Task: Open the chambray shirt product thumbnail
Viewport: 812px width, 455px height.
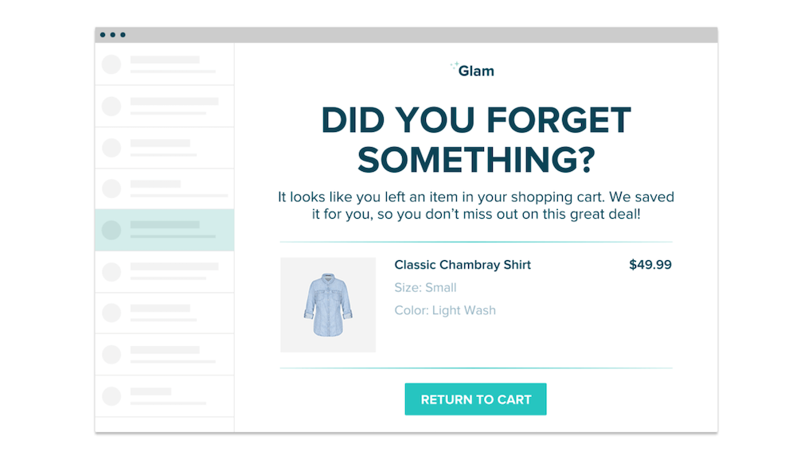Action: [x=328, y=305]
